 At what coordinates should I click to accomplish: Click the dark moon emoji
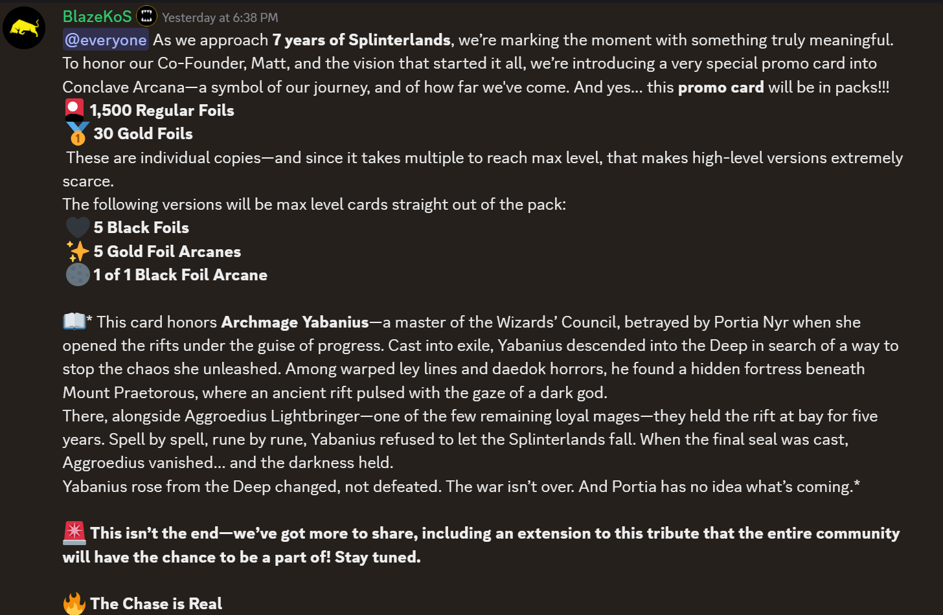(78, 274)
